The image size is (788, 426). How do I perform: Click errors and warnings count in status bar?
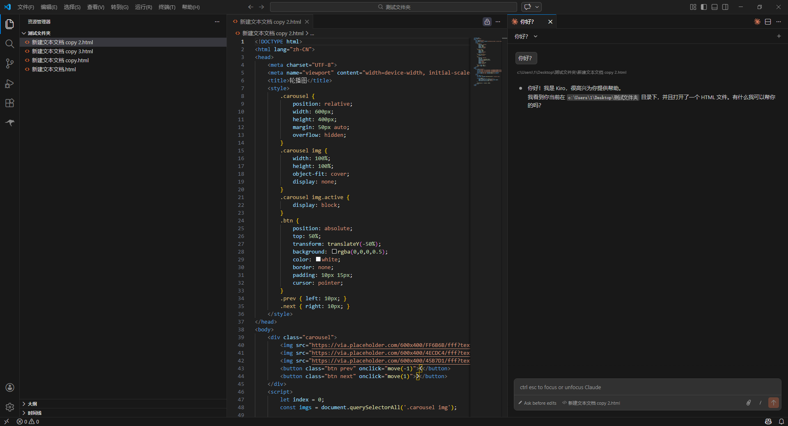(28, 421)
